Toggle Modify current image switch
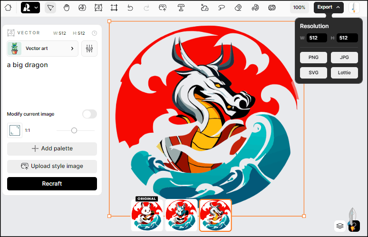Image resolution: width=368 pixels, height=237 pixels. coord(89,114)
